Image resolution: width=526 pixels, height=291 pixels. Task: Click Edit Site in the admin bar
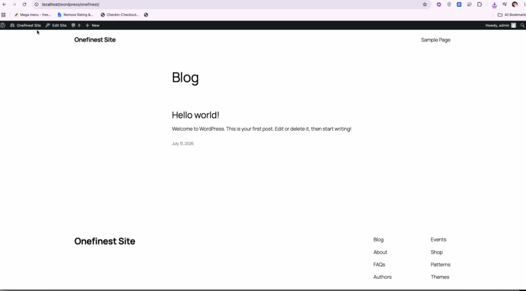pos(56,25)
